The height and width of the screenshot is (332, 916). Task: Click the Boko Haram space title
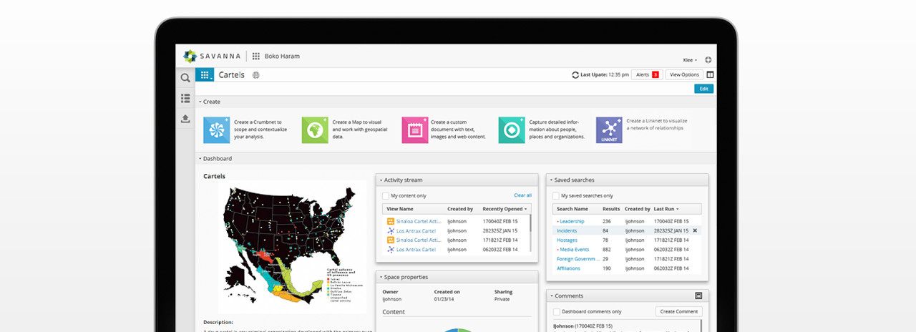tap(282, 57)
